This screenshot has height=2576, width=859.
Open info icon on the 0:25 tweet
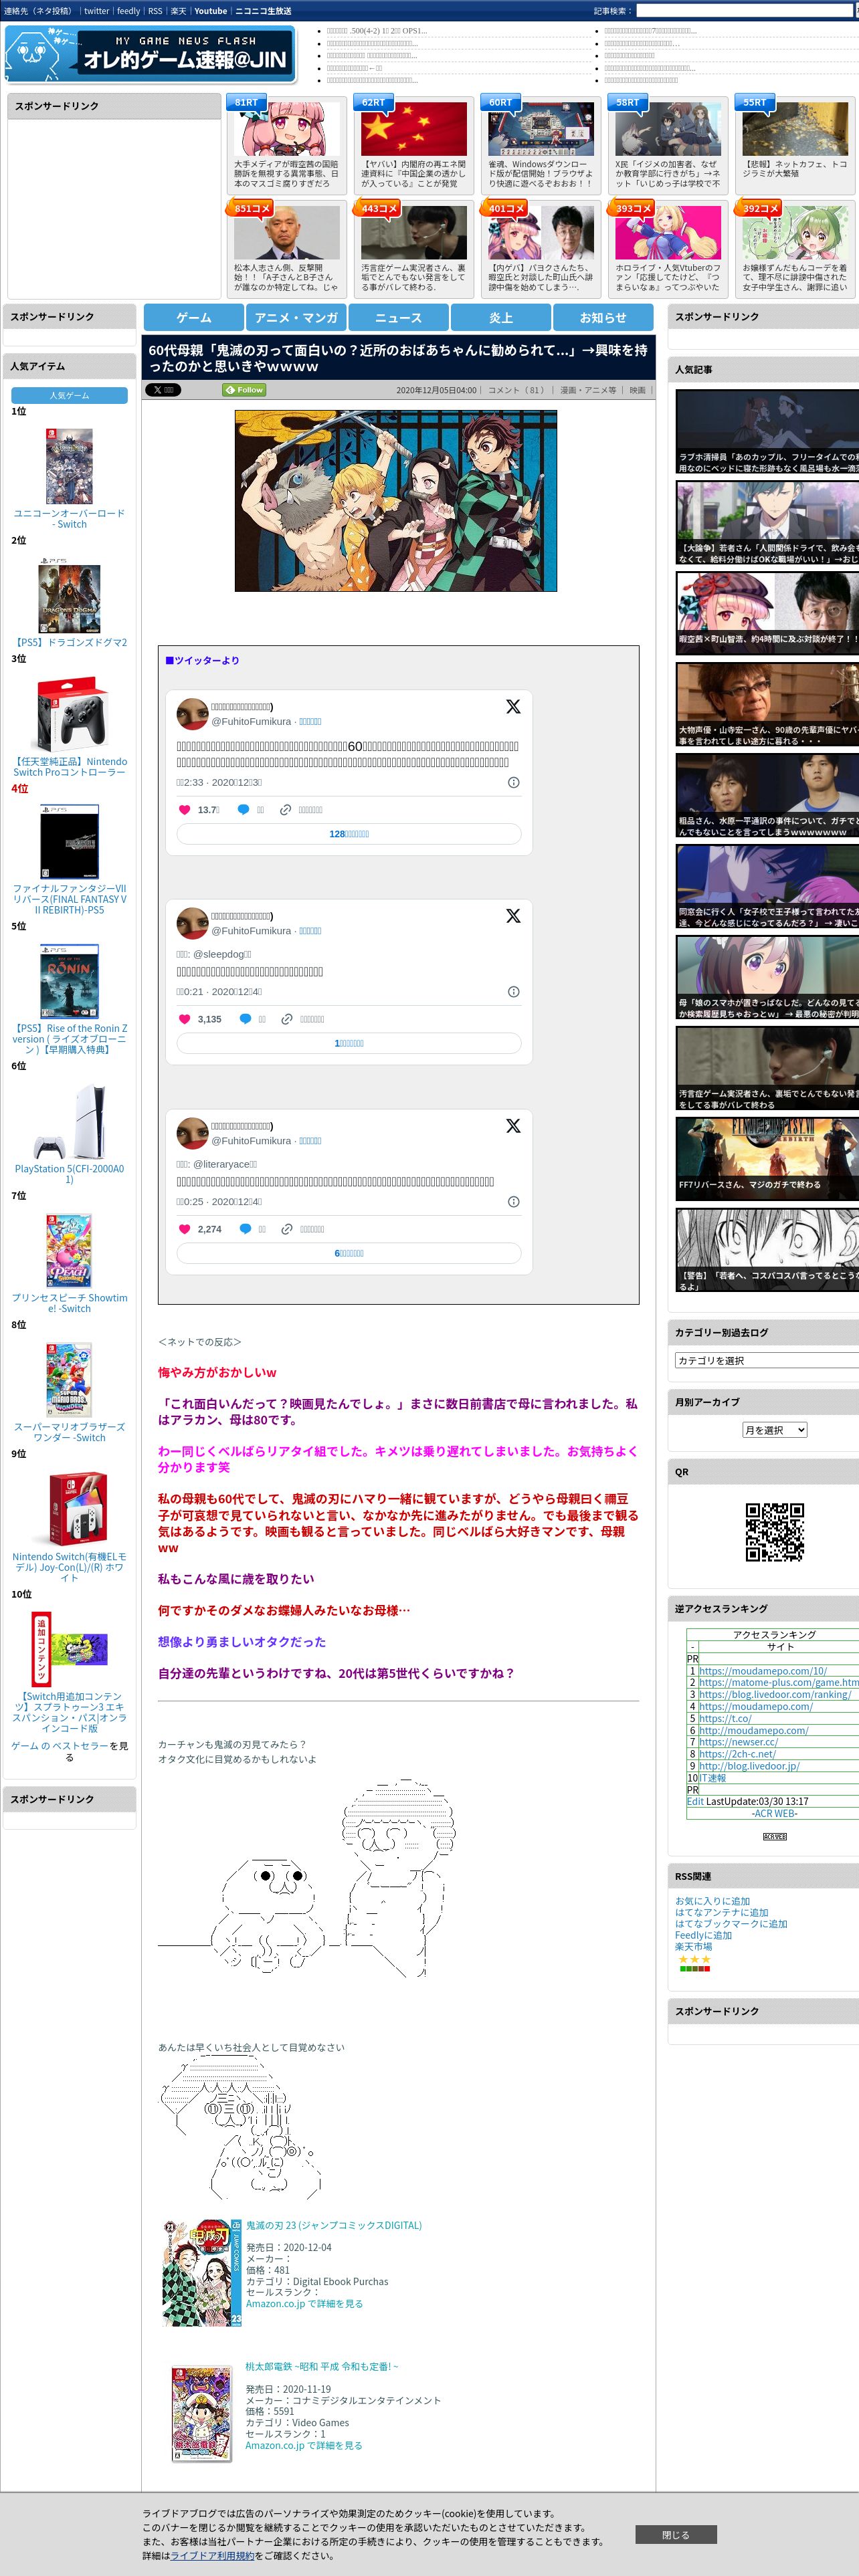click(513, 1202)
